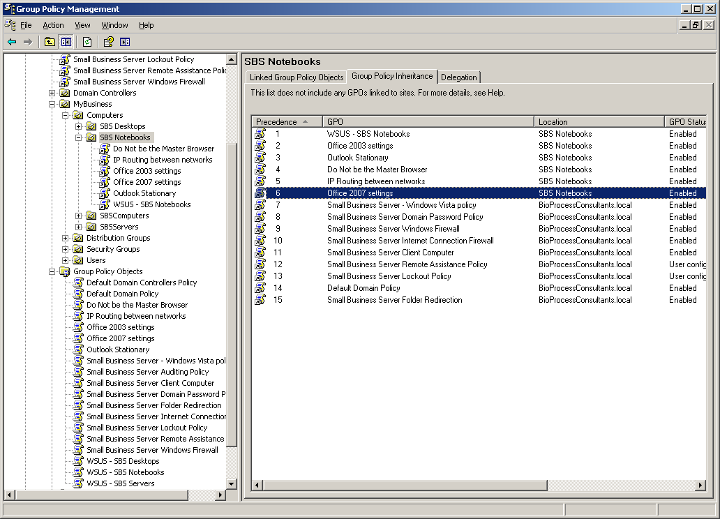This screenshot has height=519, width=720.
Task: Click the GPO icon on the WSUS - SBS Notebooks row
Action: (262, 134)
